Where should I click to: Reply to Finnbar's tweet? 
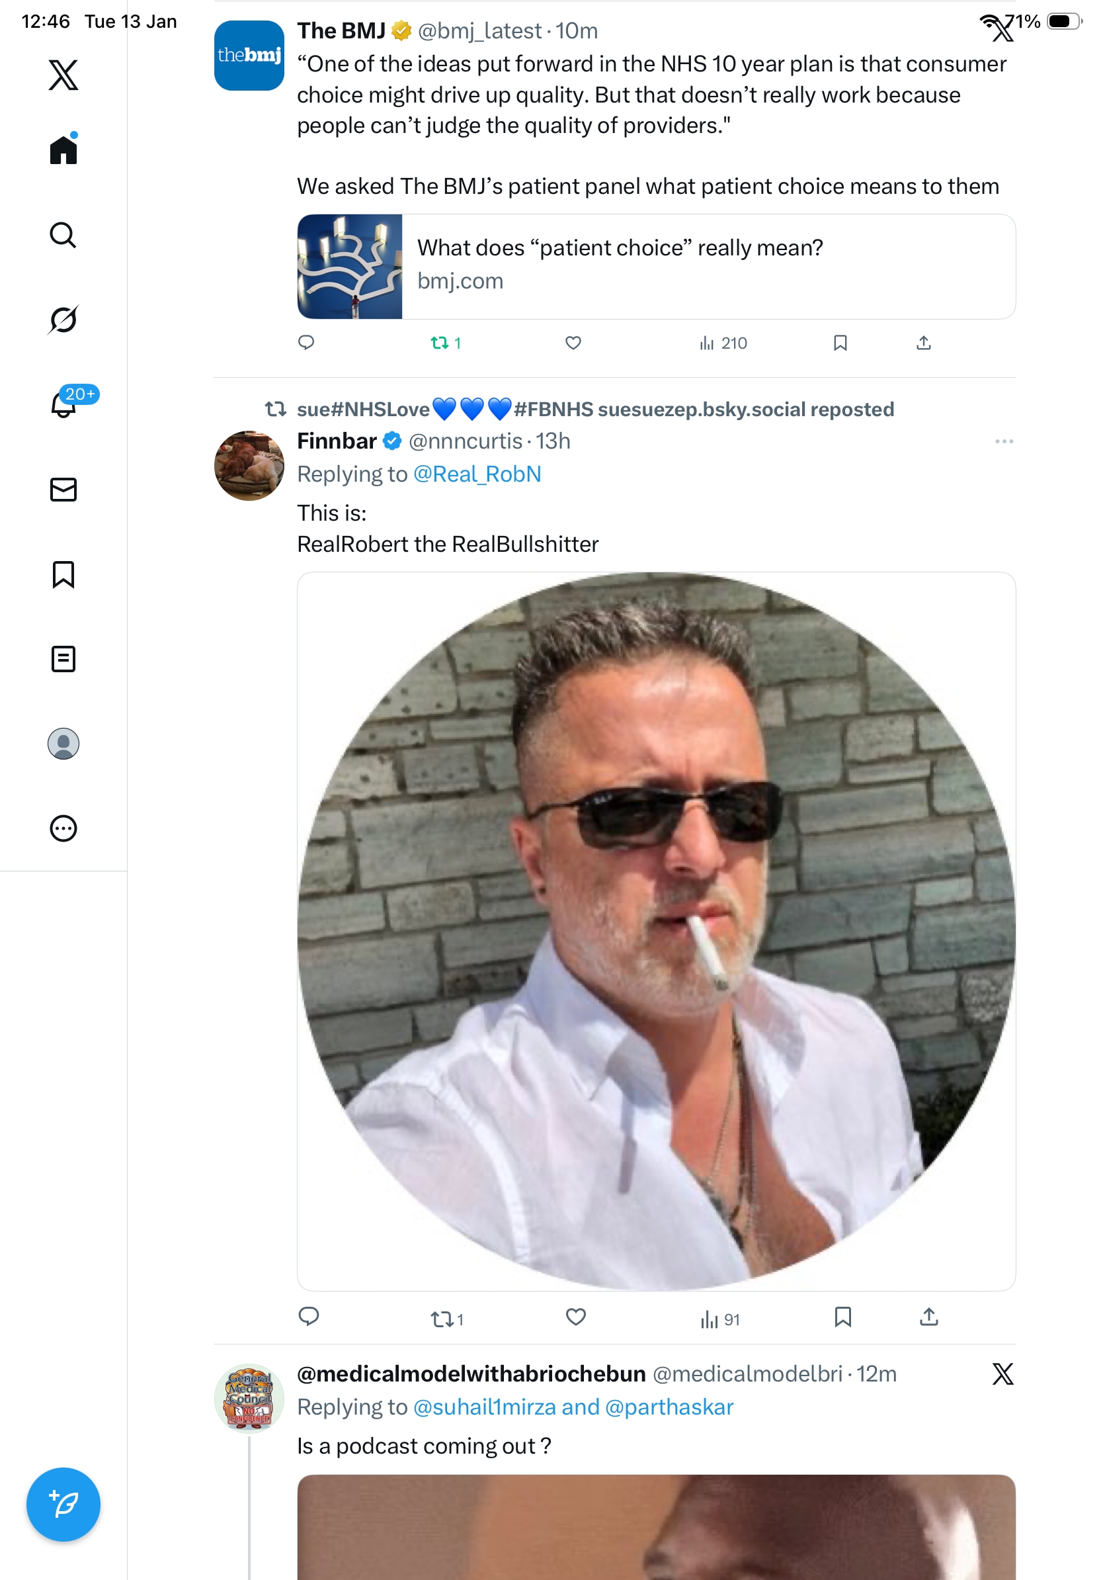coord(309,1317)
